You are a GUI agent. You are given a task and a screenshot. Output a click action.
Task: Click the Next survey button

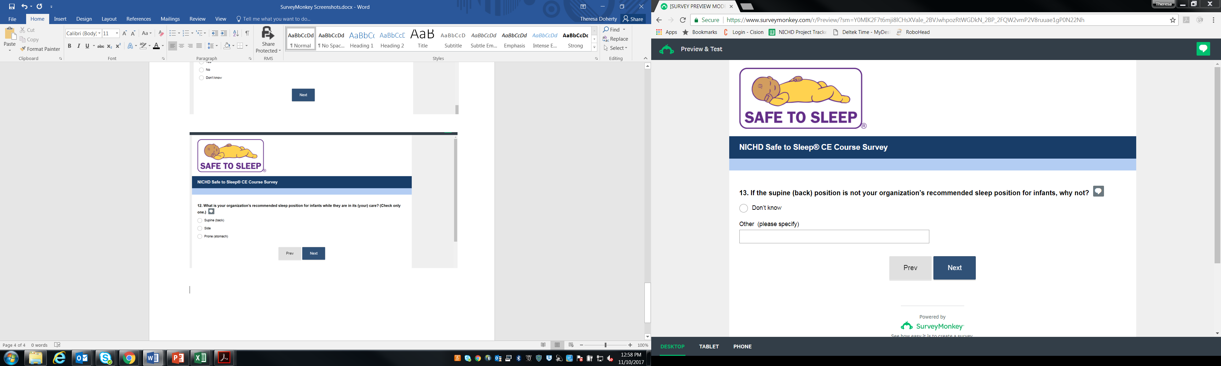click(x=954, y=268)
